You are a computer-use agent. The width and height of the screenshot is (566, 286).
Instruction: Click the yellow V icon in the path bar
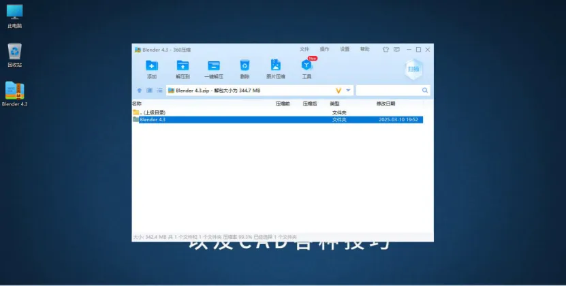coord(339,91)
